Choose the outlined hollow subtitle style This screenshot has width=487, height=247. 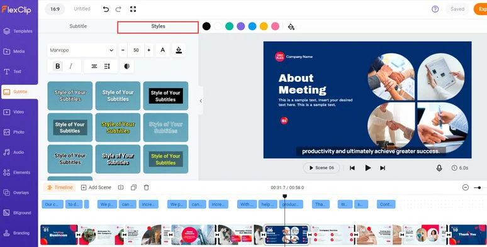pyautogui.click(x=165, y=128)
